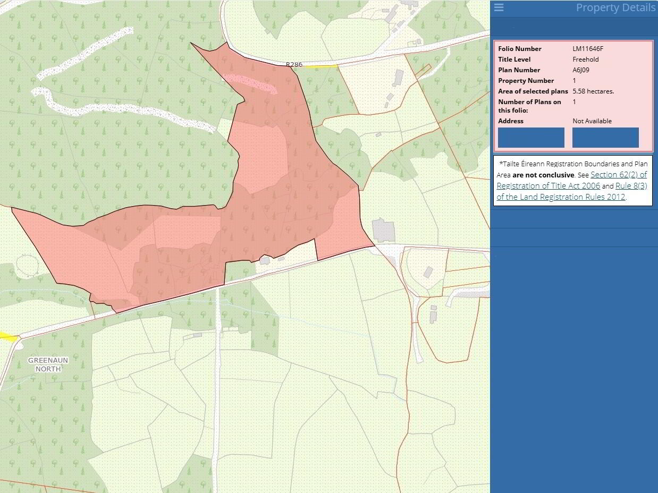Click the Greenaun North townland label
Screen dimensions: 658x493
coord(48,364)
